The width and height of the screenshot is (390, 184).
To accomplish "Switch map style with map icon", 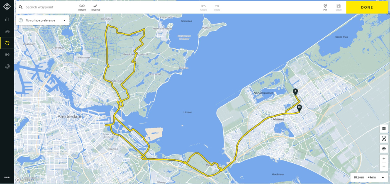I will click(x=384, y=128).
